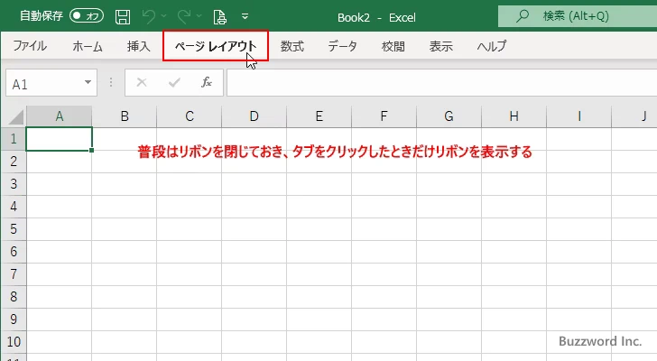The image size is (657, 361).
Task: Click into the formula bar input
Action: tap(441, 83)
